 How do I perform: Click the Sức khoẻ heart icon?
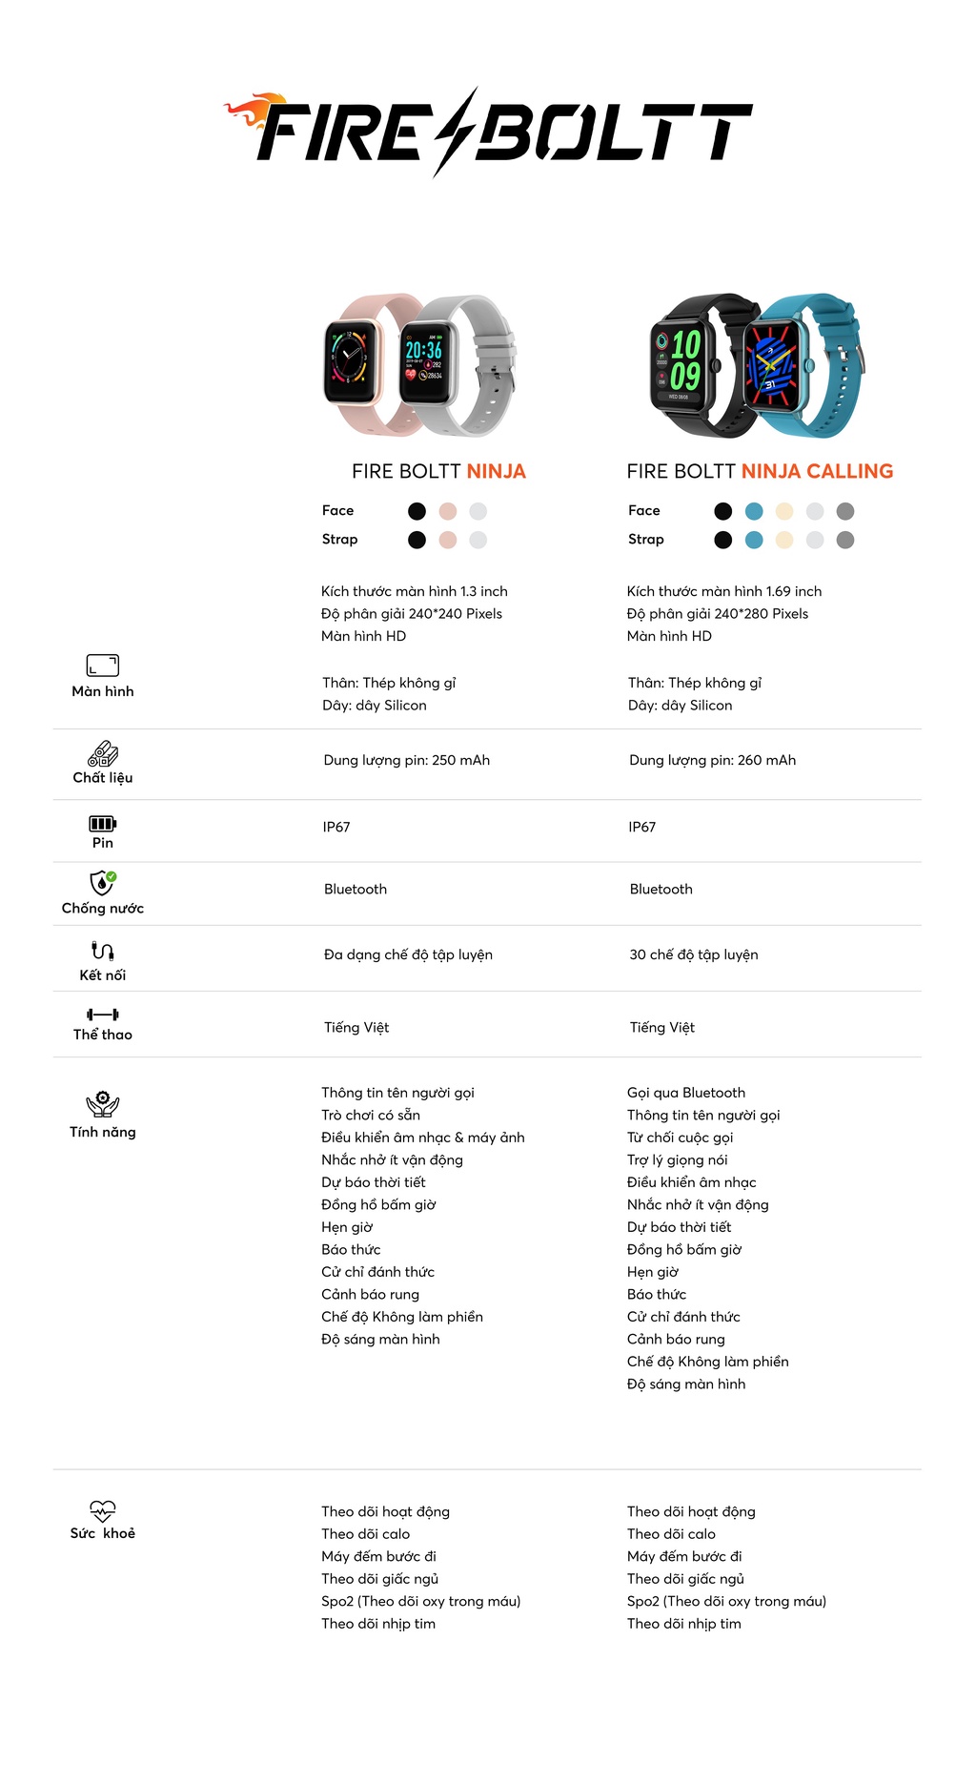103,1510
